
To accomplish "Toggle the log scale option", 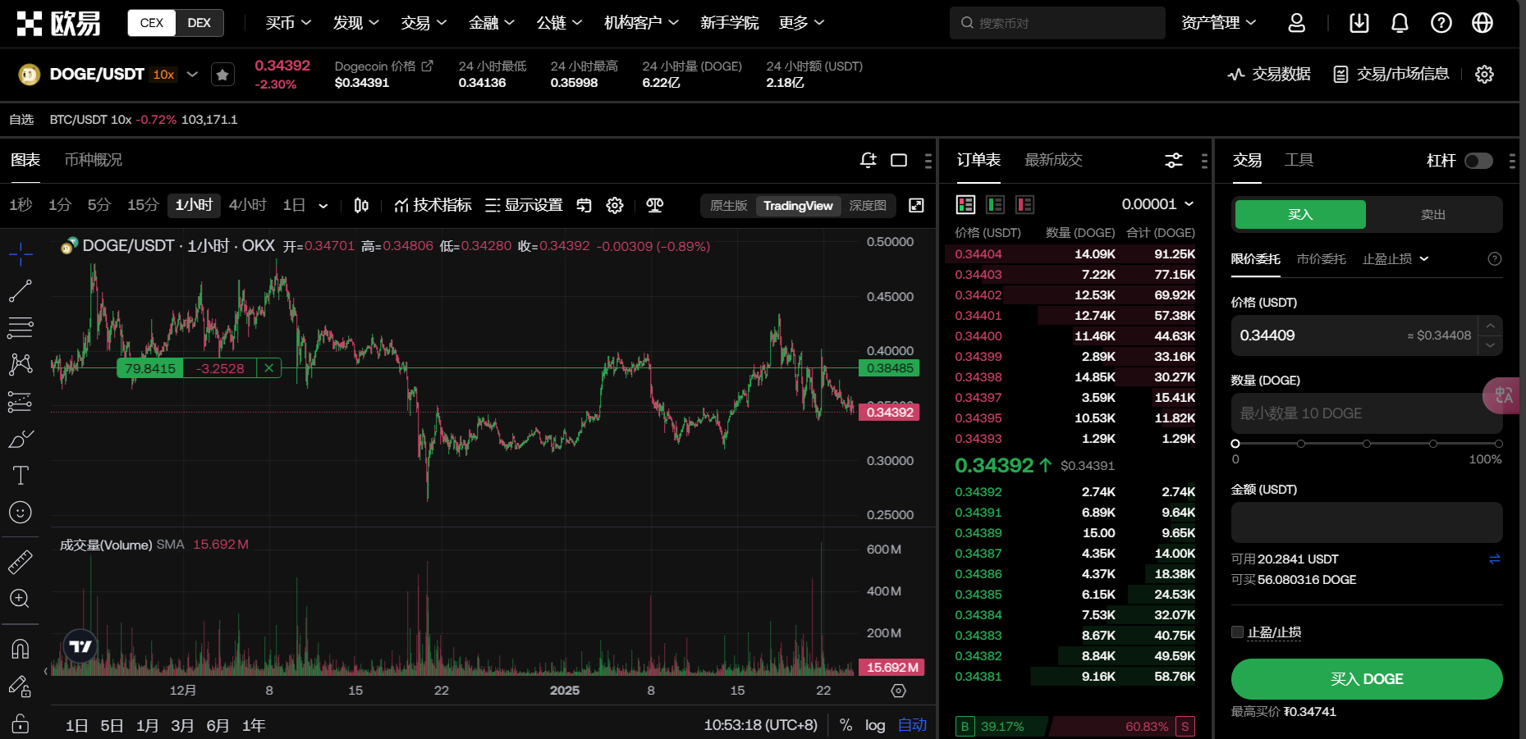I will [x=875, y=725].
